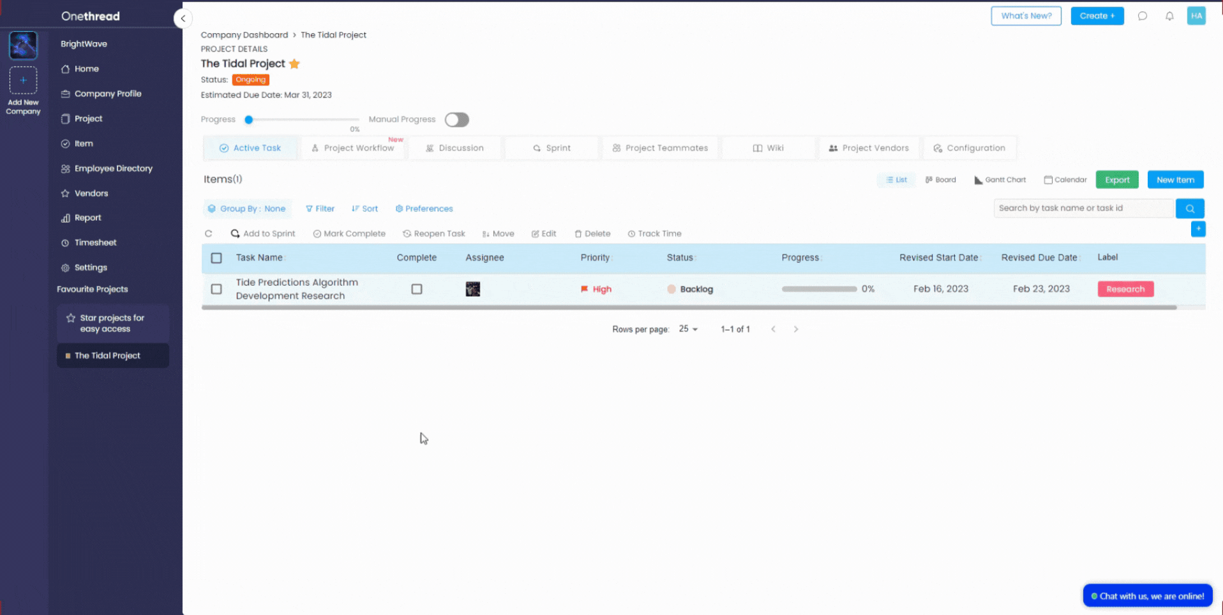
Task: Open the HA user avatar
Action: coord(1196,16)
